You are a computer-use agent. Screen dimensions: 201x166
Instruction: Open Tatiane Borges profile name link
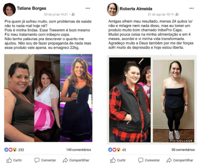(31, 8)
